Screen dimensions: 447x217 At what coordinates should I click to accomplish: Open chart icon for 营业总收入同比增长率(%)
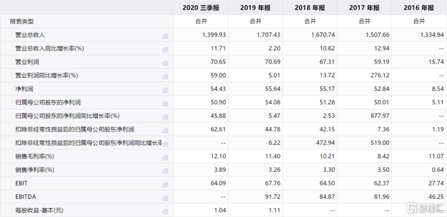coord(165,49)
